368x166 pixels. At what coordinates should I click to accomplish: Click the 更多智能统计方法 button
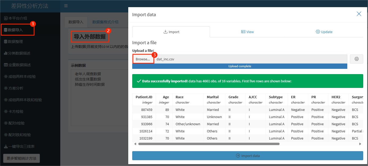point(22,158)
